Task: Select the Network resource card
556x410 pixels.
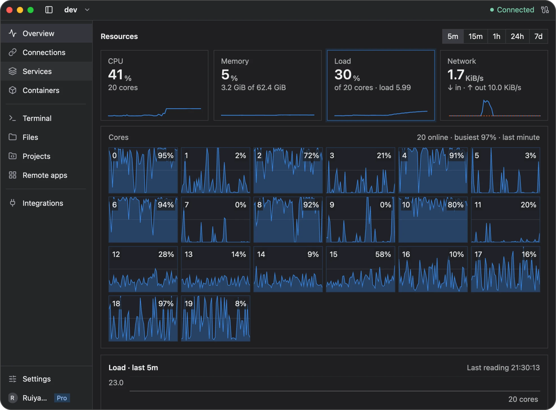Action: [494, 85]
